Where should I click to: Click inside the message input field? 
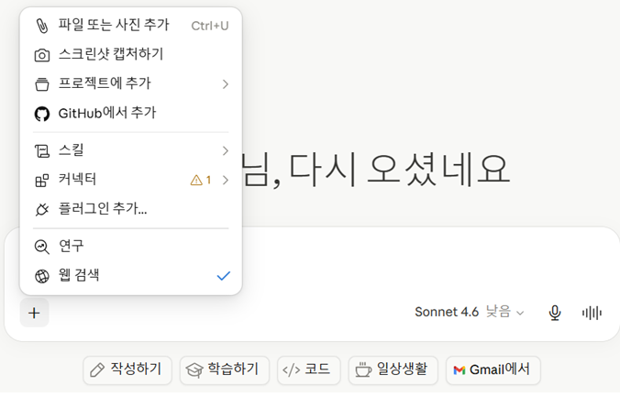click(x=427, y=265)
